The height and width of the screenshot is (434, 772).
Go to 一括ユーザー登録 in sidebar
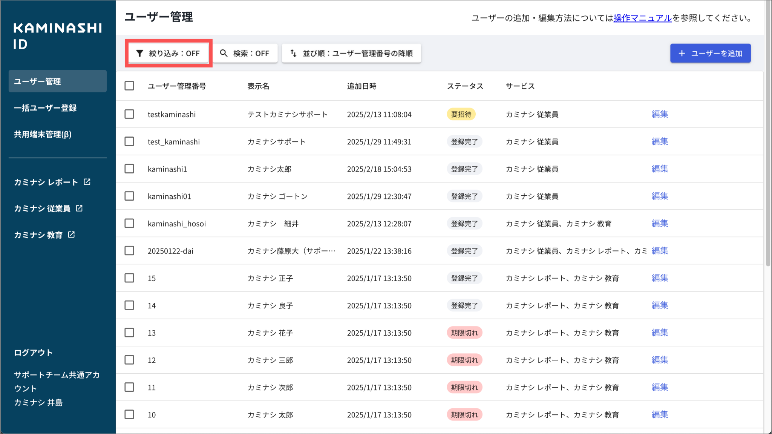pyautogui.click(x=45, y=108)
